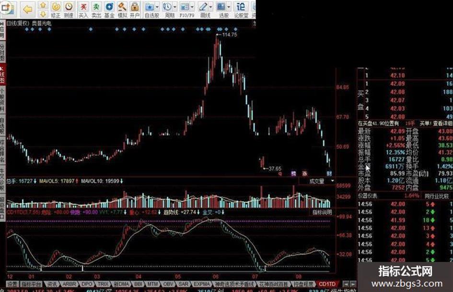Image resolution: width=453 pixels, height=292 pixels.
Task: Open the 修正 correction tool
Action: tap(56, 10)
